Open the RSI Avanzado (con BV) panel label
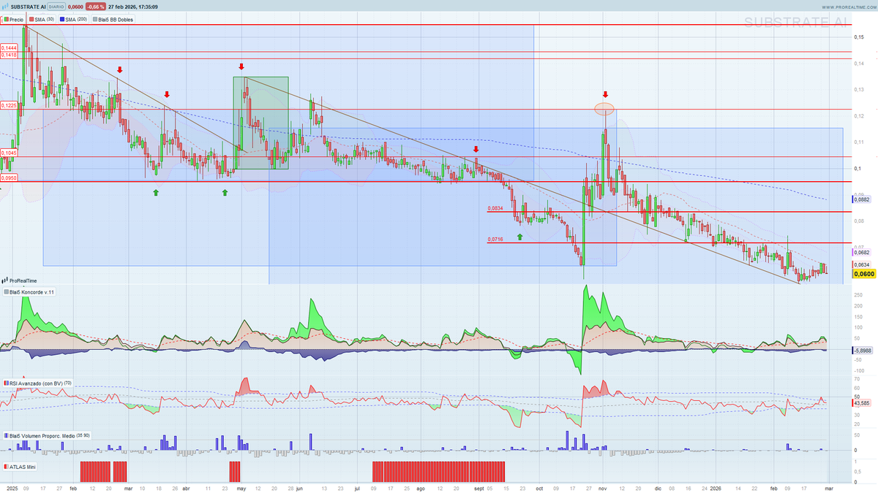 (37, 383)
